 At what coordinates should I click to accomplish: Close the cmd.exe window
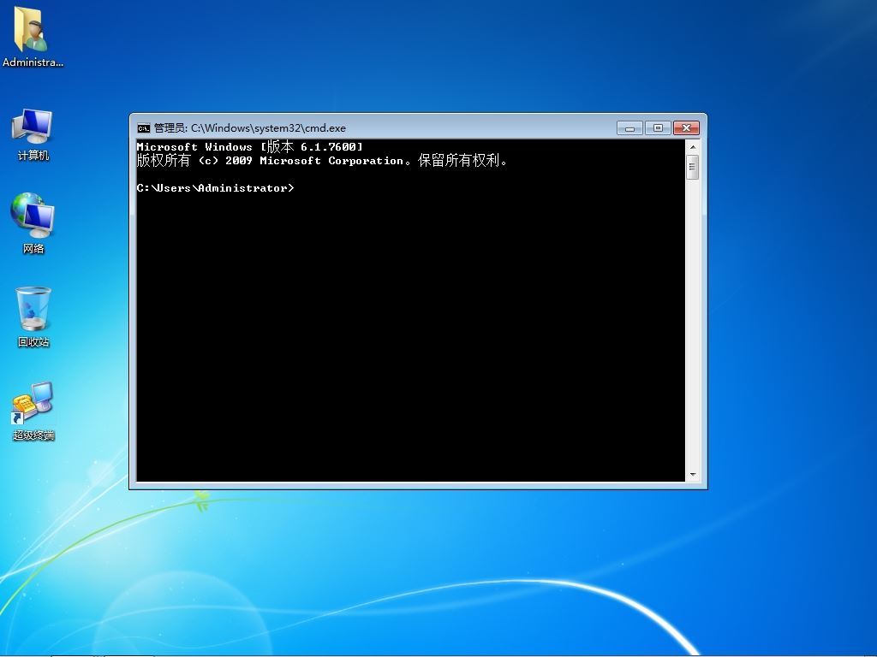(686, 128)
